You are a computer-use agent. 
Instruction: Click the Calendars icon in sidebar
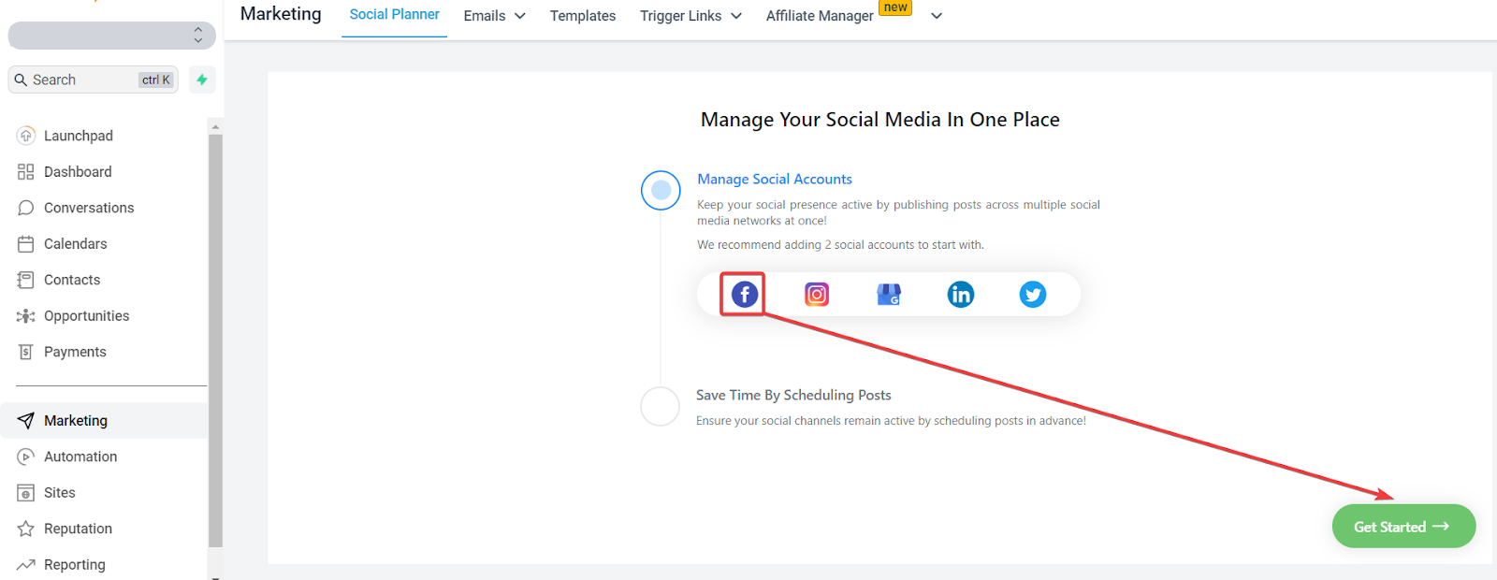[x=26, y=244]
